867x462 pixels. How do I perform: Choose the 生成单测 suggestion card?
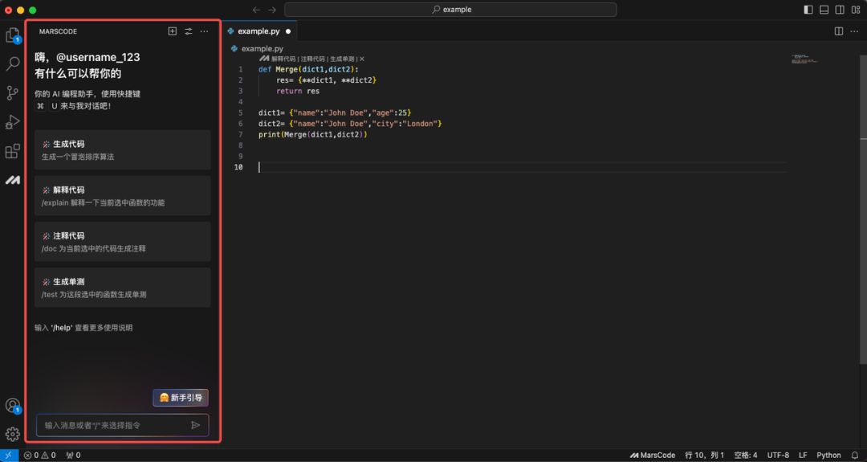122,288
